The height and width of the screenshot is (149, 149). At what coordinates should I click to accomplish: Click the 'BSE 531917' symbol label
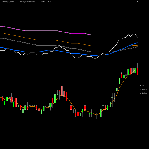pyautogui.click(x=46, y=2)
